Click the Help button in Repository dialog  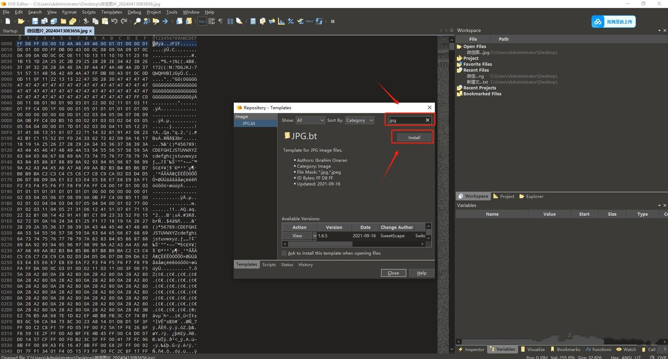tap(422, 273)
